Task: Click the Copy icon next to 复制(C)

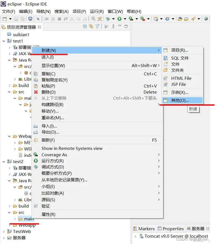Action: 36,74
